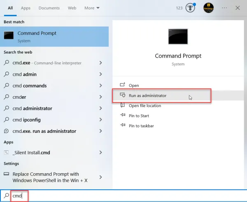Click the search magnifier in the search box
This screenshot has height=202, width=247.
(7, 195)
